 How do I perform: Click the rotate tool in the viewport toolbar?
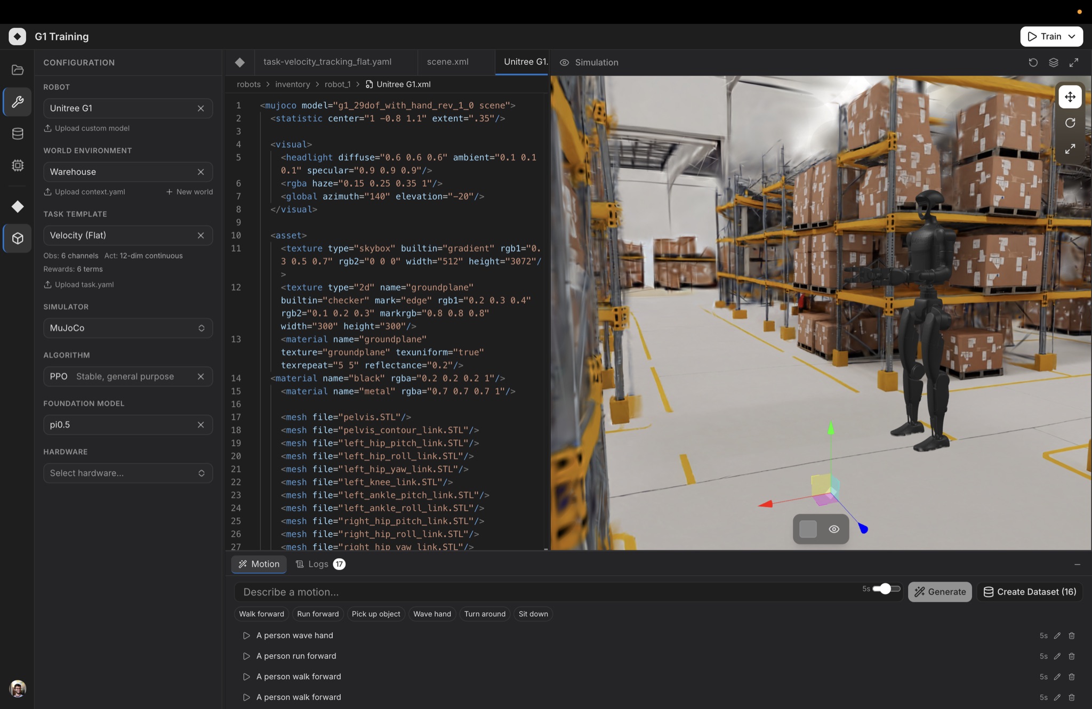point(1070,123)
